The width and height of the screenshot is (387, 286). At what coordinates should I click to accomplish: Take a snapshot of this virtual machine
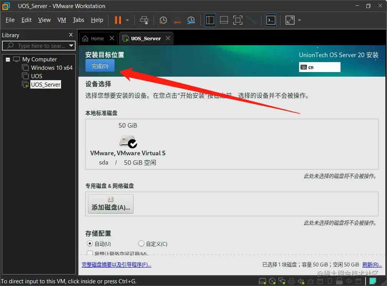[163, 20]
